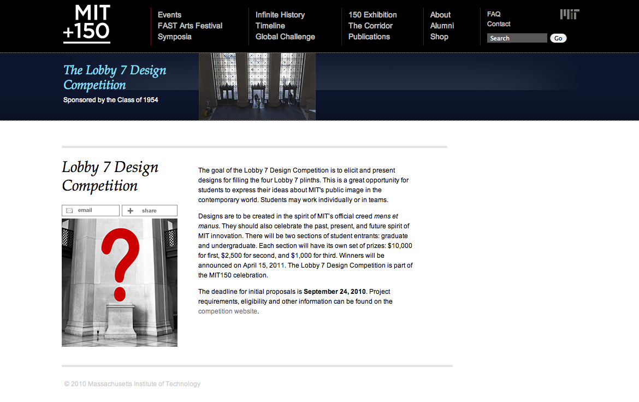
Task: Navigate to Timeline
Action: [x=270, y=26]
